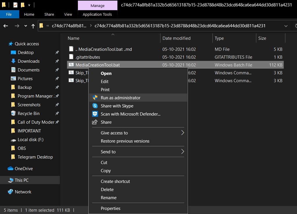
Task: Open the Application Tools tab
Action: 97,14
